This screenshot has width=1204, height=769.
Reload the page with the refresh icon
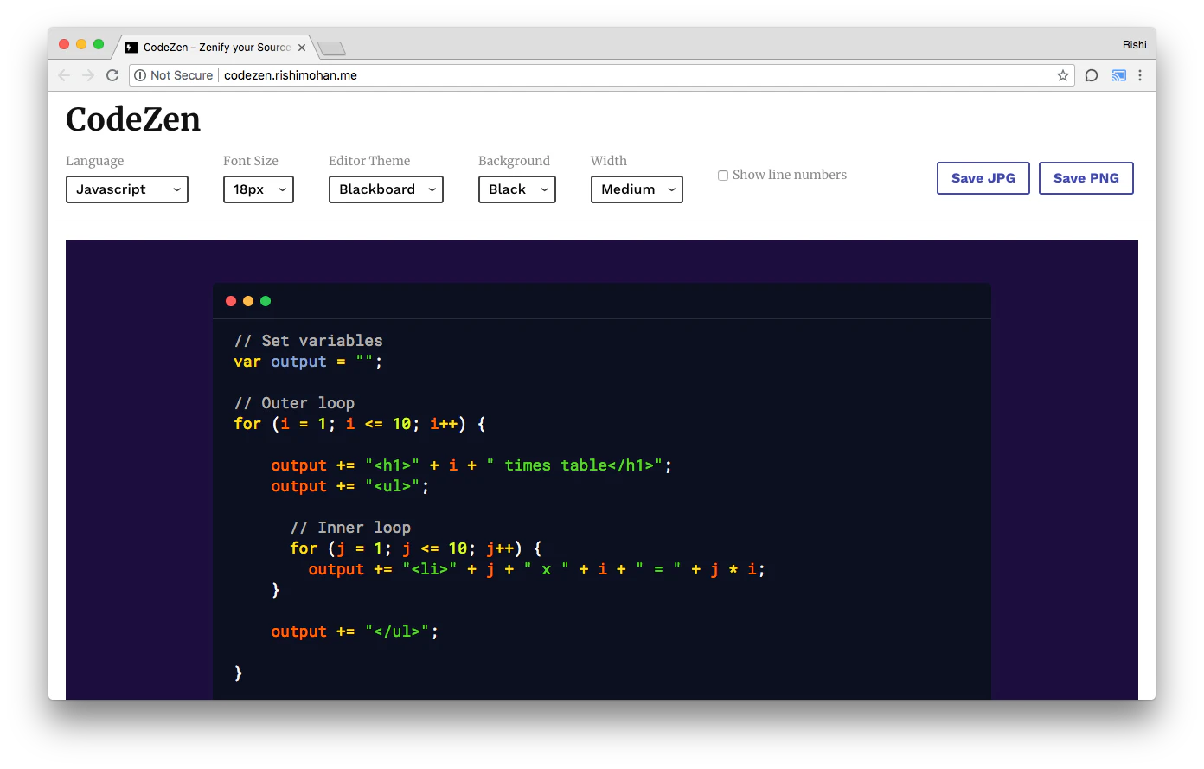click(x=112, y=75)
